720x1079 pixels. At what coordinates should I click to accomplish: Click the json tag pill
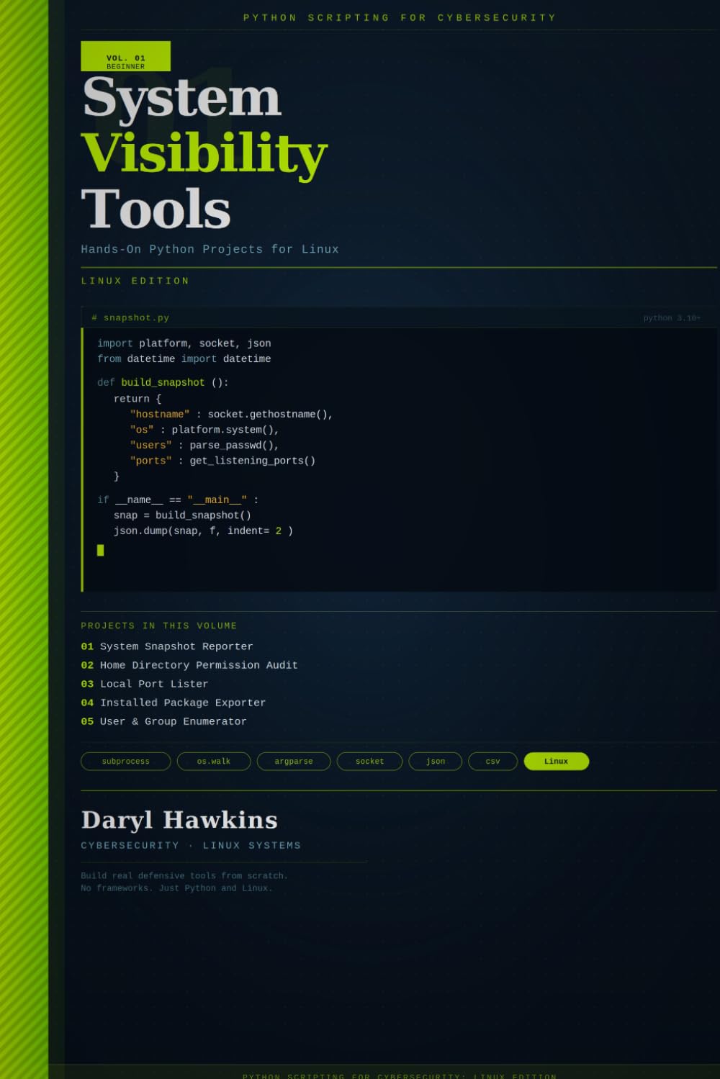click(435, 761)
